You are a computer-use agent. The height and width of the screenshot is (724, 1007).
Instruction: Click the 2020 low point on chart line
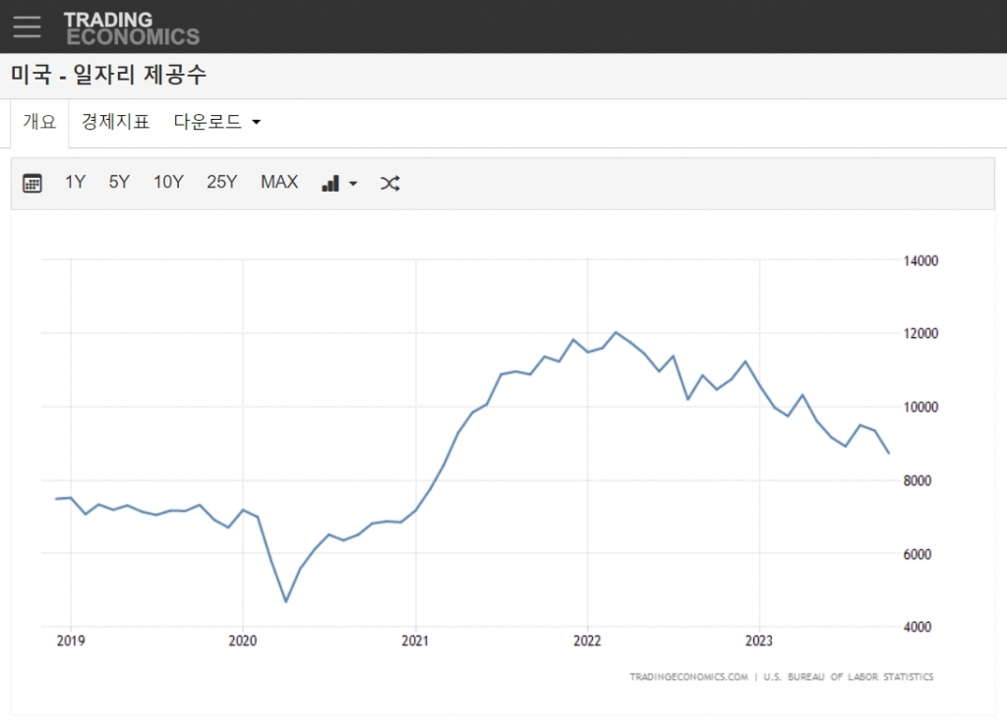coord(285,601)
